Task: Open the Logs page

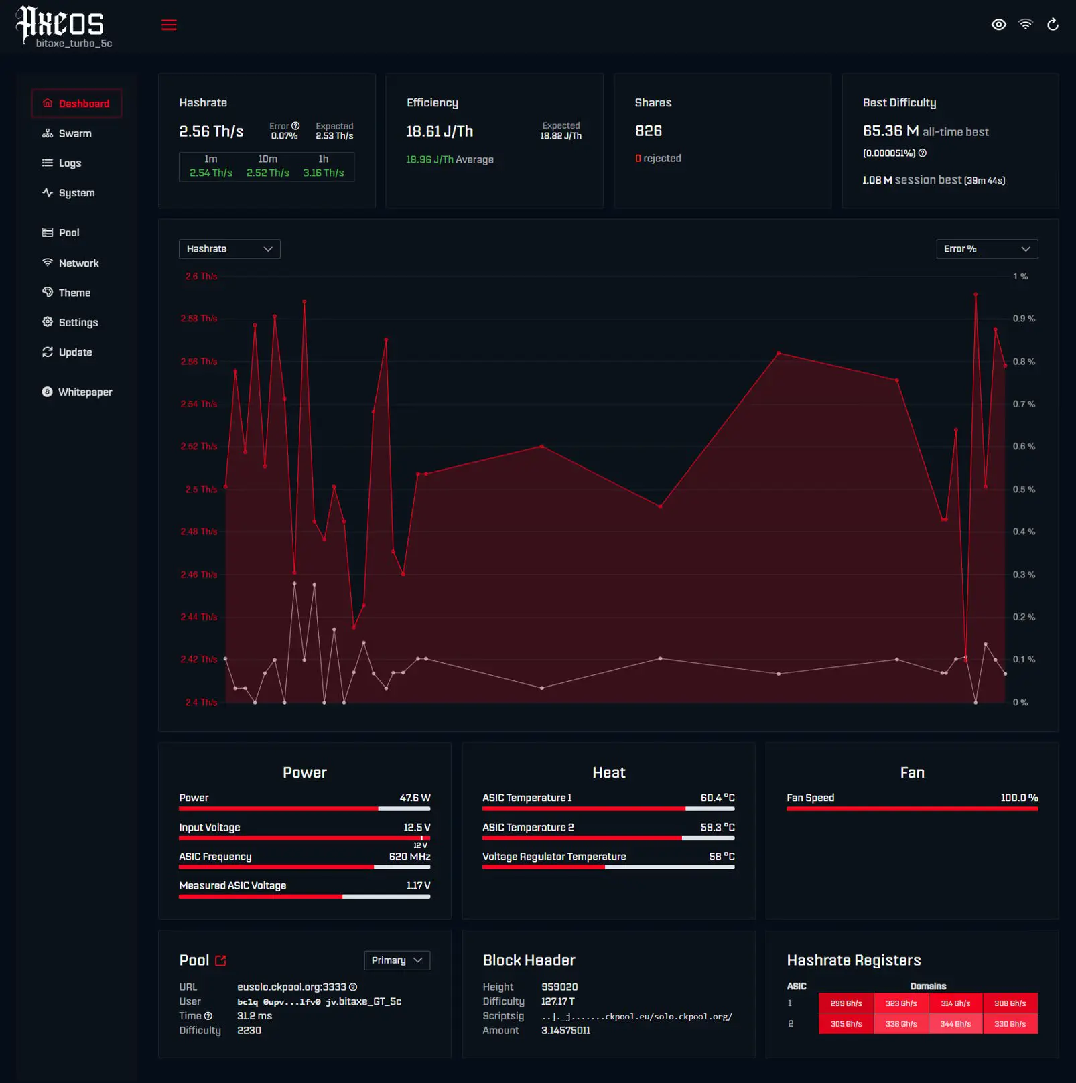Action: [70, 163]
